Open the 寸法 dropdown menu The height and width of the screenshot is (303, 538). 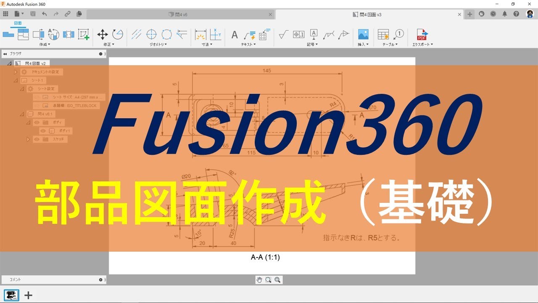[207, 44]
